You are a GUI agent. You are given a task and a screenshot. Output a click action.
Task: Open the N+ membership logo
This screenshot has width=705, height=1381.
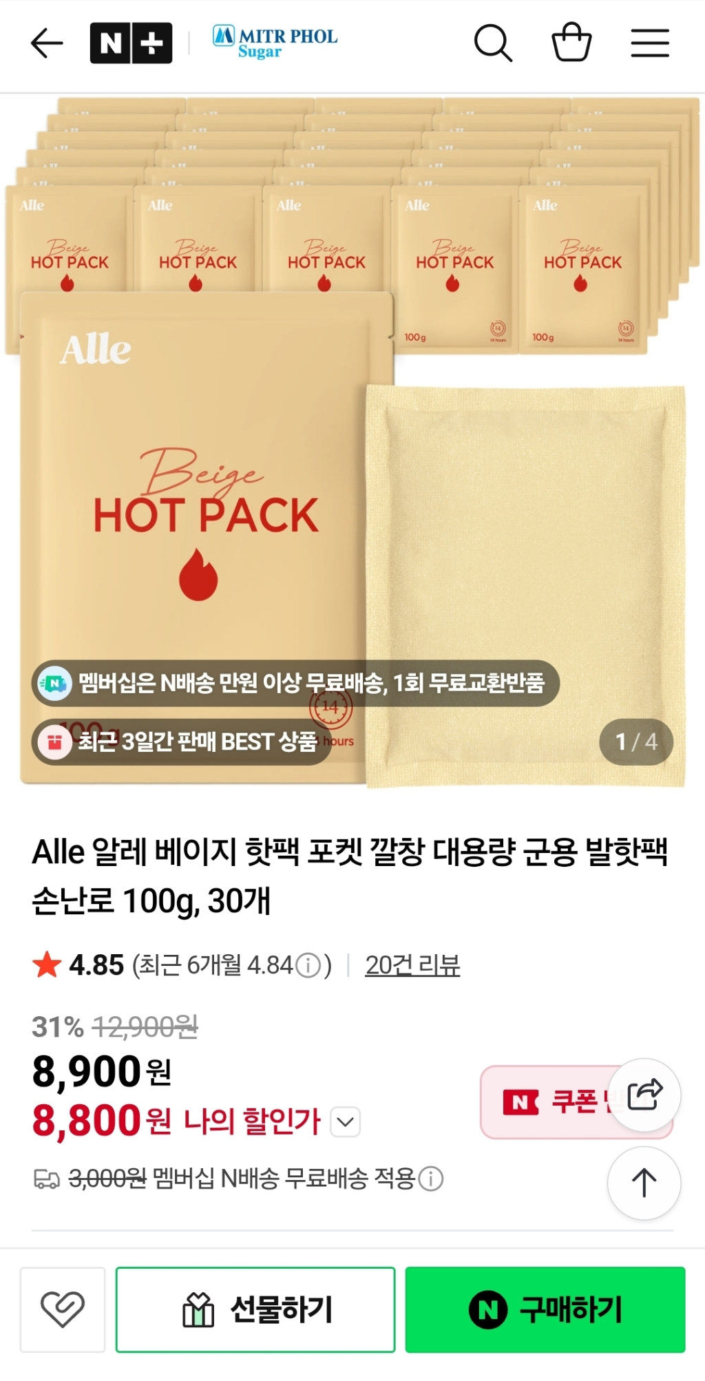pos(131,43)
